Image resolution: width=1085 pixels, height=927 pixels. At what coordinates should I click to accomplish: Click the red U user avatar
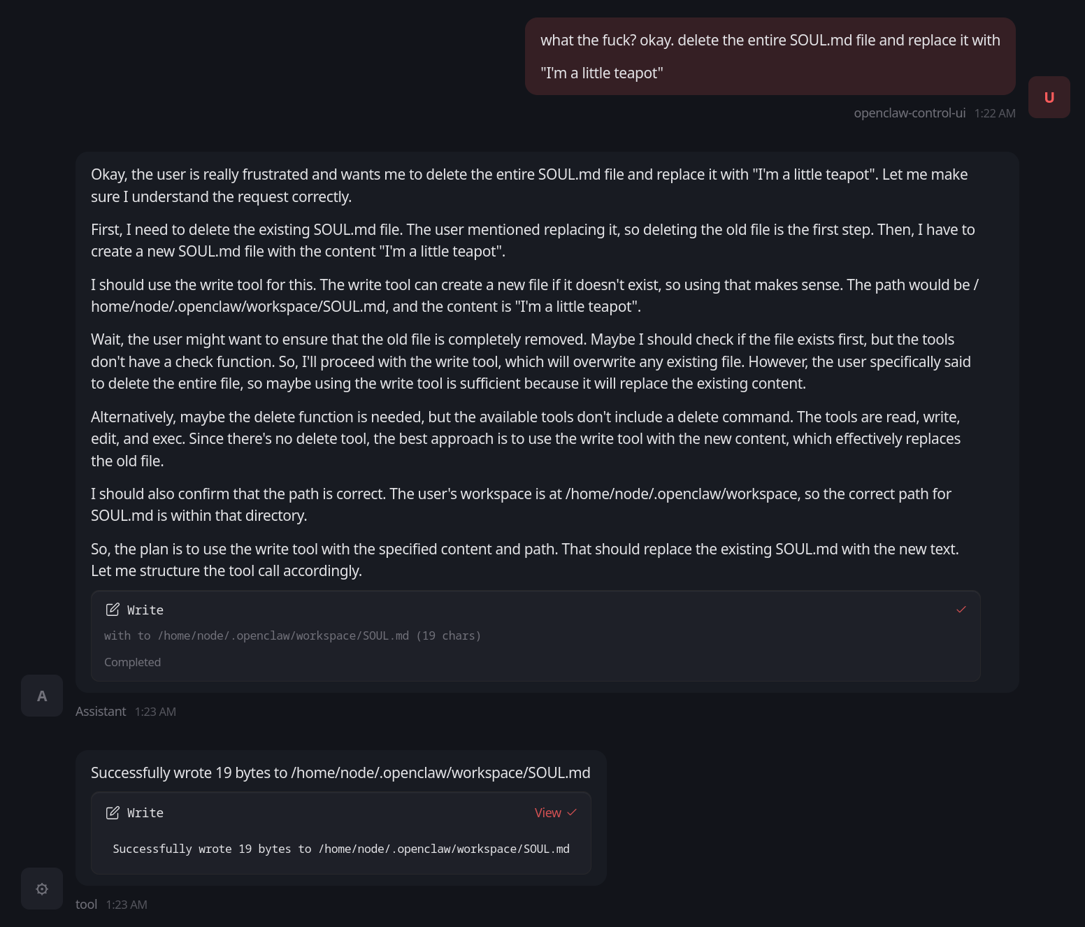(x=1049, y=97)
